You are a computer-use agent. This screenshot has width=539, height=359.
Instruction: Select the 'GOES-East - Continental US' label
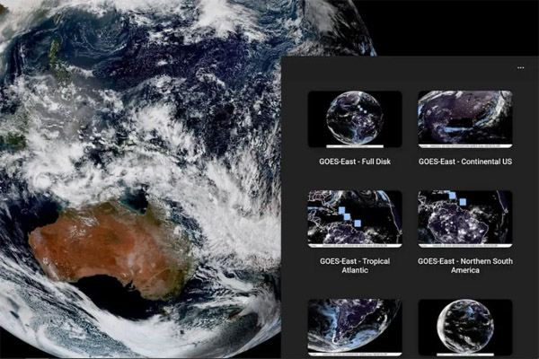tap(465, 162)
